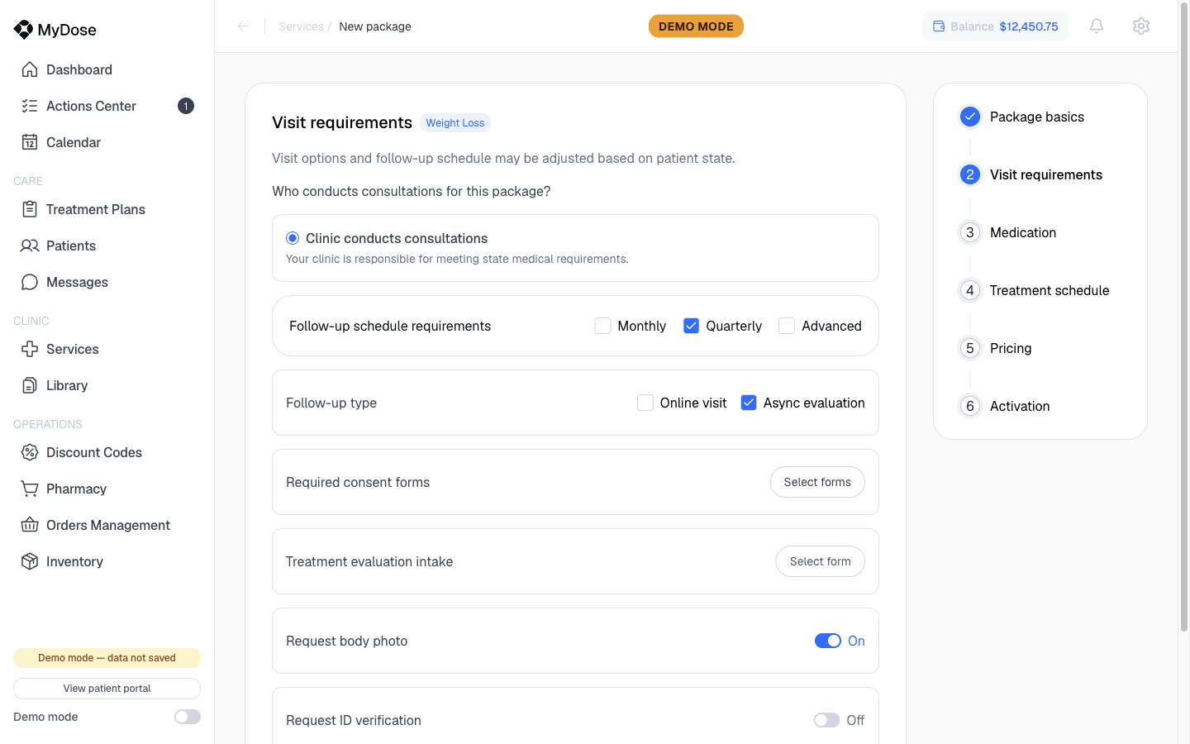Click the DEMO MODE badge
Image resolution: width=1190 pixels, height=744 pixels.
coord(696,26)
